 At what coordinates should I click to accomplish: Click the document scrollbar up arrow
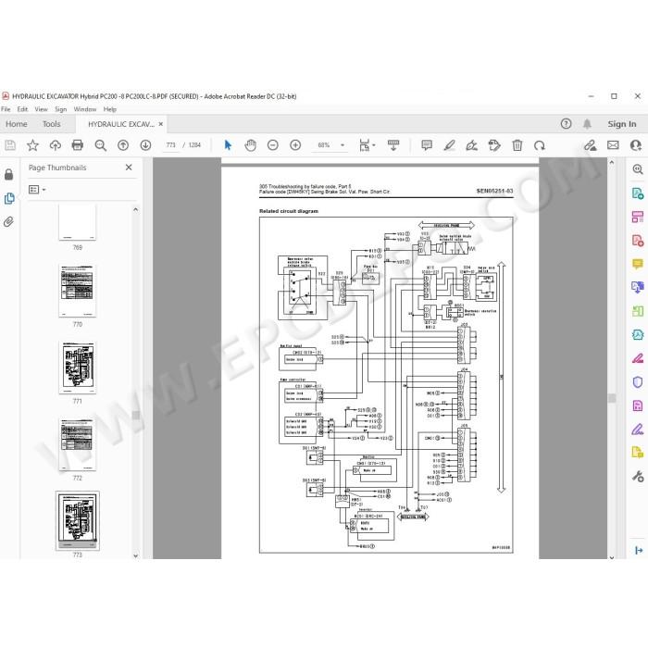[612, 163]
